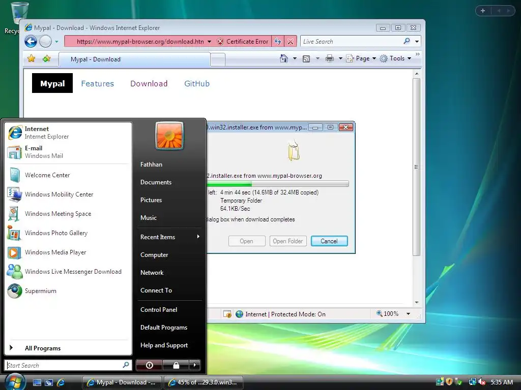Viewport: 521px width, 390px height.
Task: Launch Windows Photo Gallery
Action: pos(68,233)
